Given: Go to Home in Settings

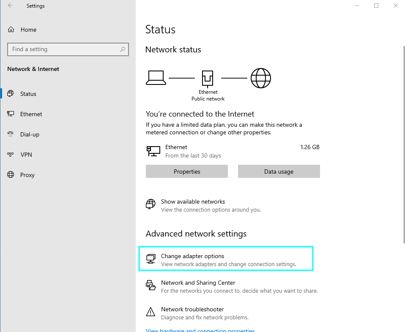Looking at the screenshot, I should [x=28, y=30].
